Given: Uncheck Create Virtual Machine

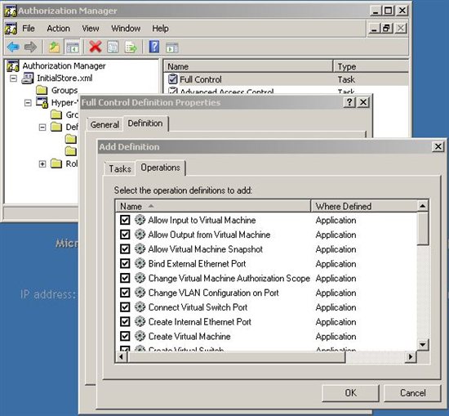Looking at the screenshot, I should click(x=125, y=336).
